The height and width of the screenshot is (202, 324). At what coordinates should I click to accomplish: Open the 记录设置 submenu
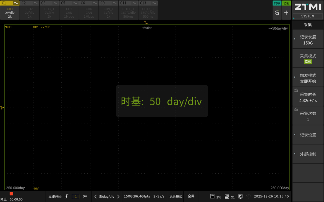click(308, 135)
